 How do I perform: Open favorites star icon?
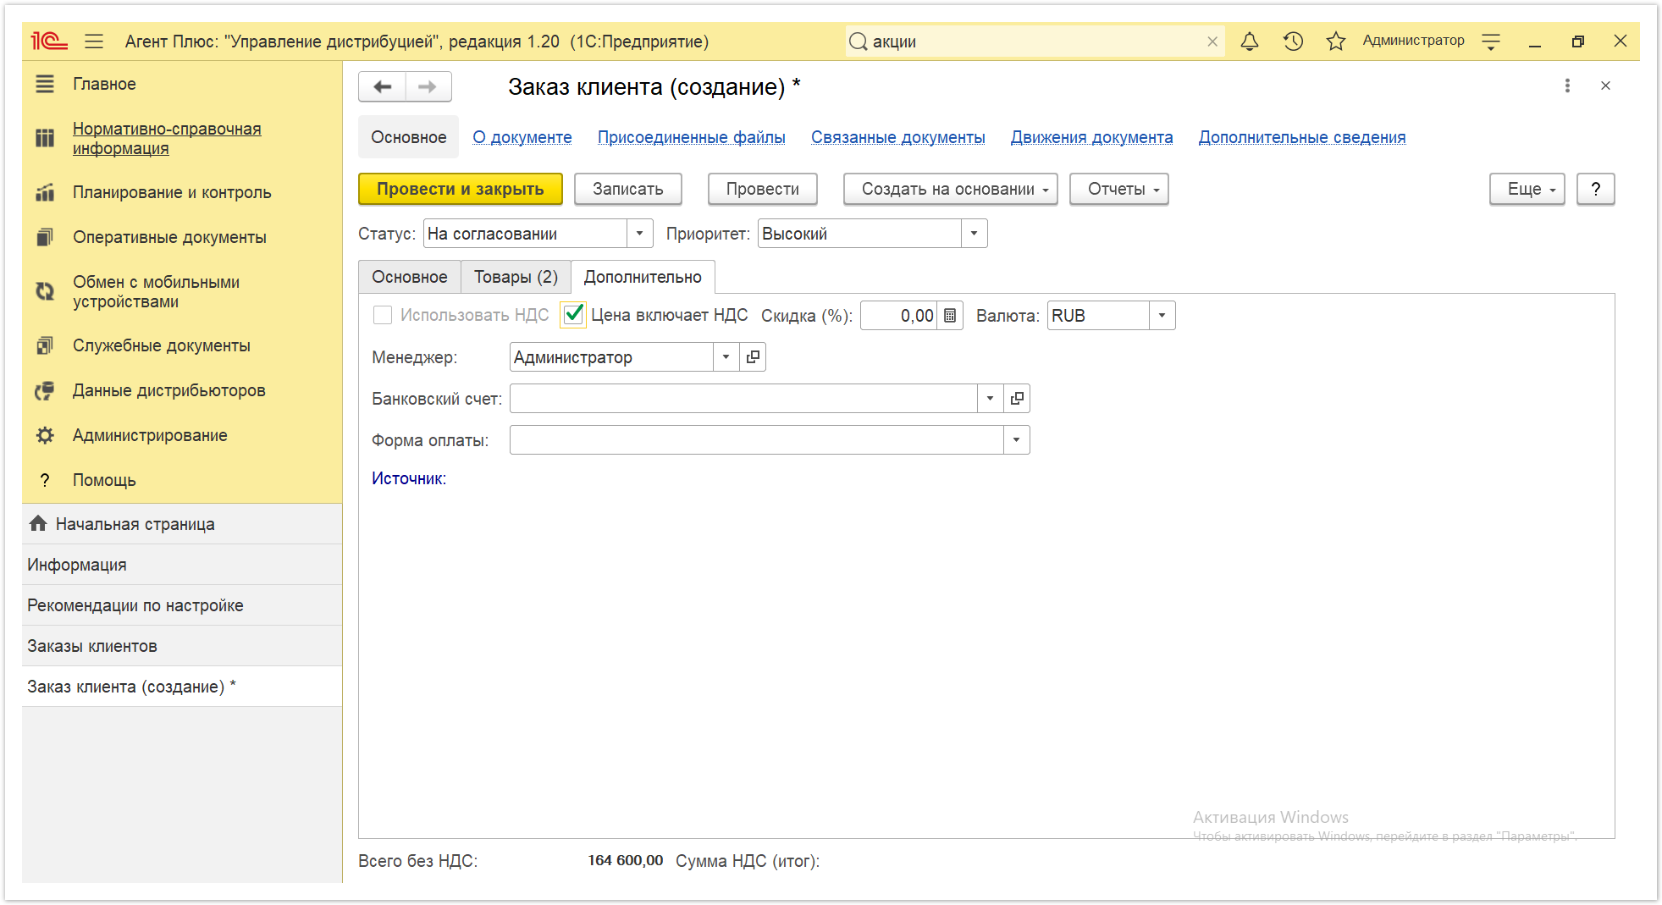coord(1336,41)
